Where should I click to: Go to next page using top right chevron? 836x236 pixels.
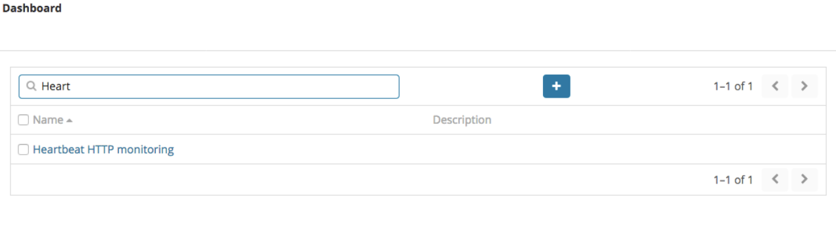[x=804, y=86]
